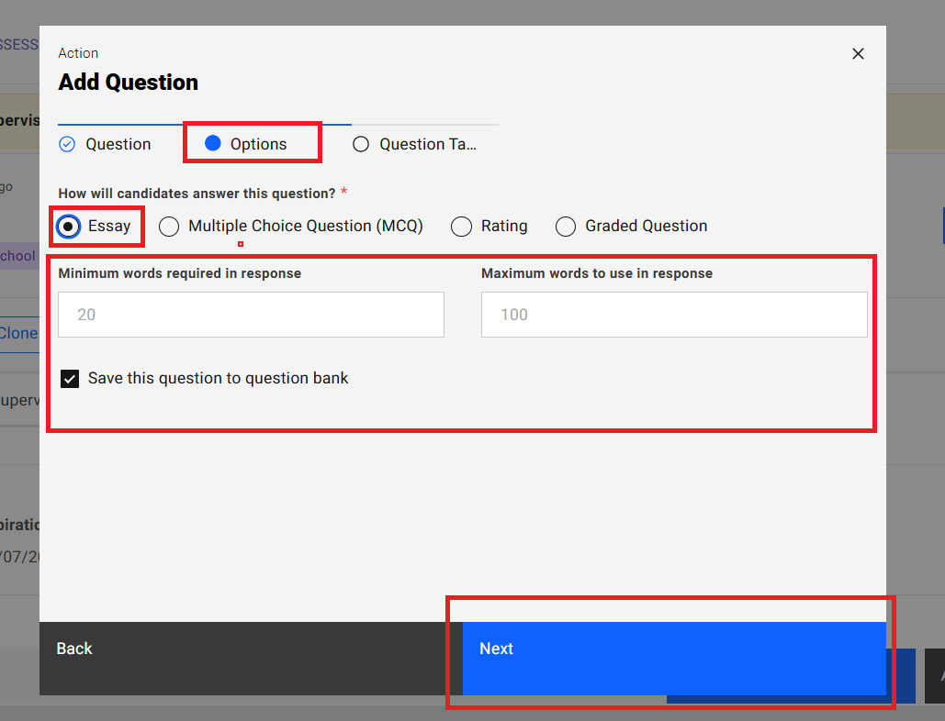Screen dimensions: 945x721
Task: Click the dark button at bottom-right edge
Action: click(935, 676)
